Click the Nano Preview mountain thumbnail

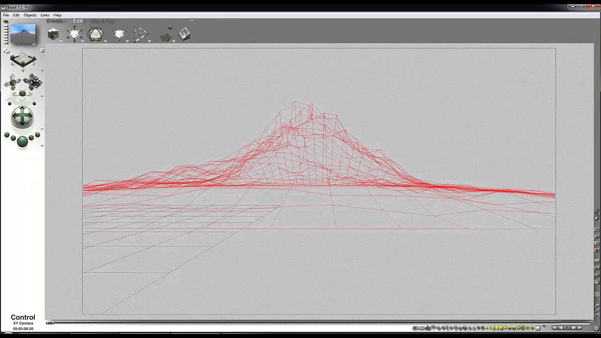coord(23,34)
